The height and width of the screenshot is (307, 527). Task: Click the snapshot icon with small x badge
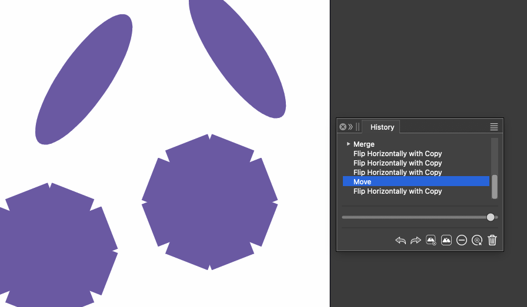pos(431,240)
